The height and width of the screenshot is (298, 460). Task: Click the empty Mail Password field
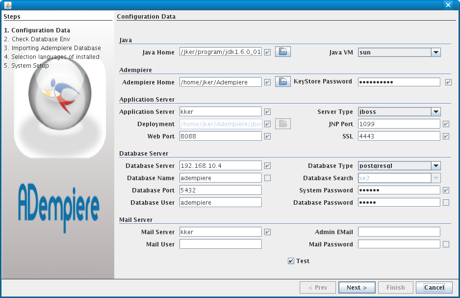(x=399, y=244)
